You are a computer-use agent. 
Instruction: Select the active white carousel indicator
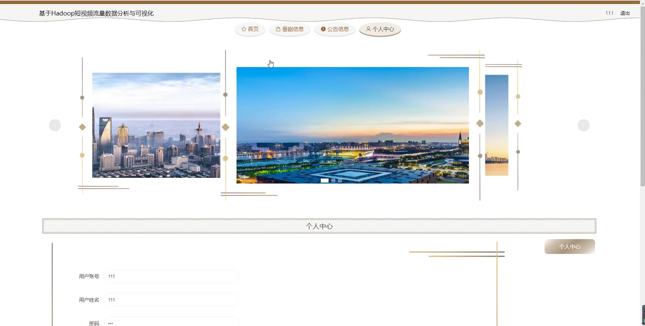pos(325,181)
